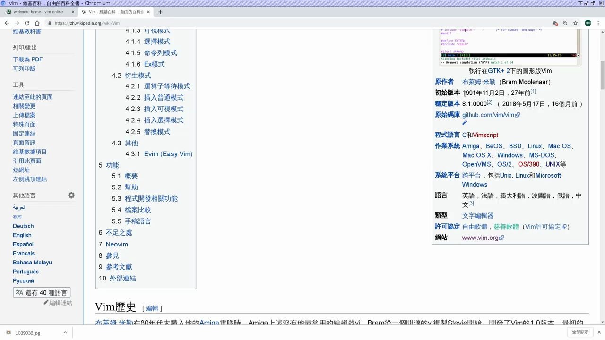Open the github.com/vim/vim repository link

487,115
